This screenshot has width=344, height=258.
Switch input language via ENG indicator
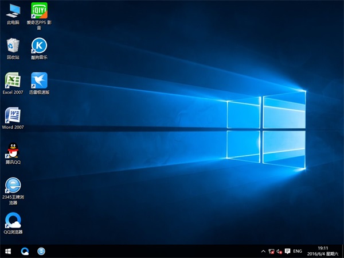point(298,251)
